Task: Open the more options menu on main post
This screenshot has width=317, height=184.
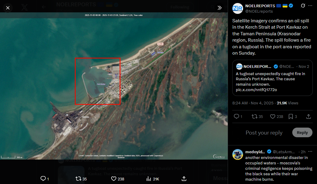Action: (x=310, y=6)
